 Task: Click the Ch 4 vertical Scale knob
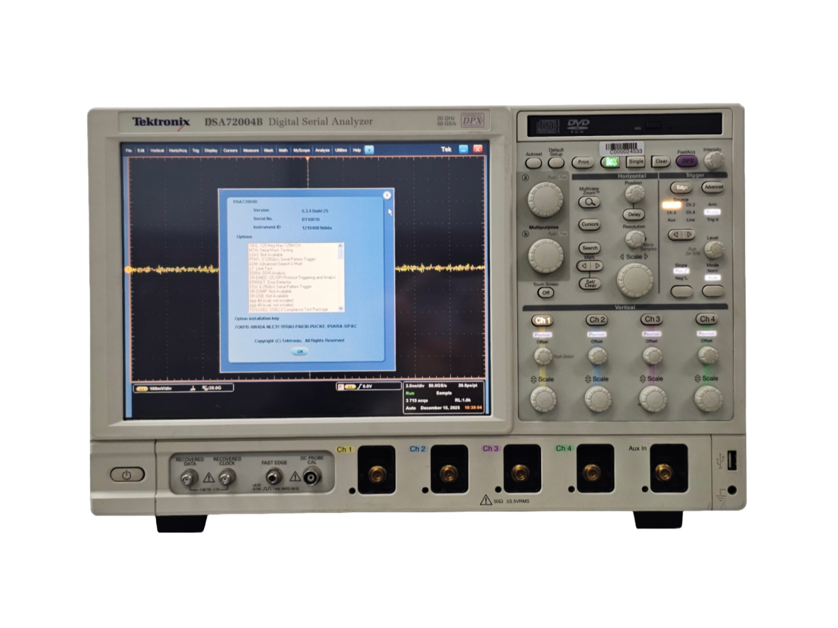708,398
